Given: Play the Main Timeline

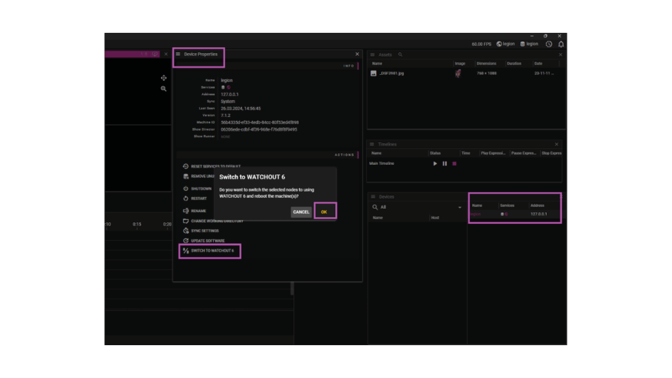Looking at the screenshot, I should tap(435, 163).
